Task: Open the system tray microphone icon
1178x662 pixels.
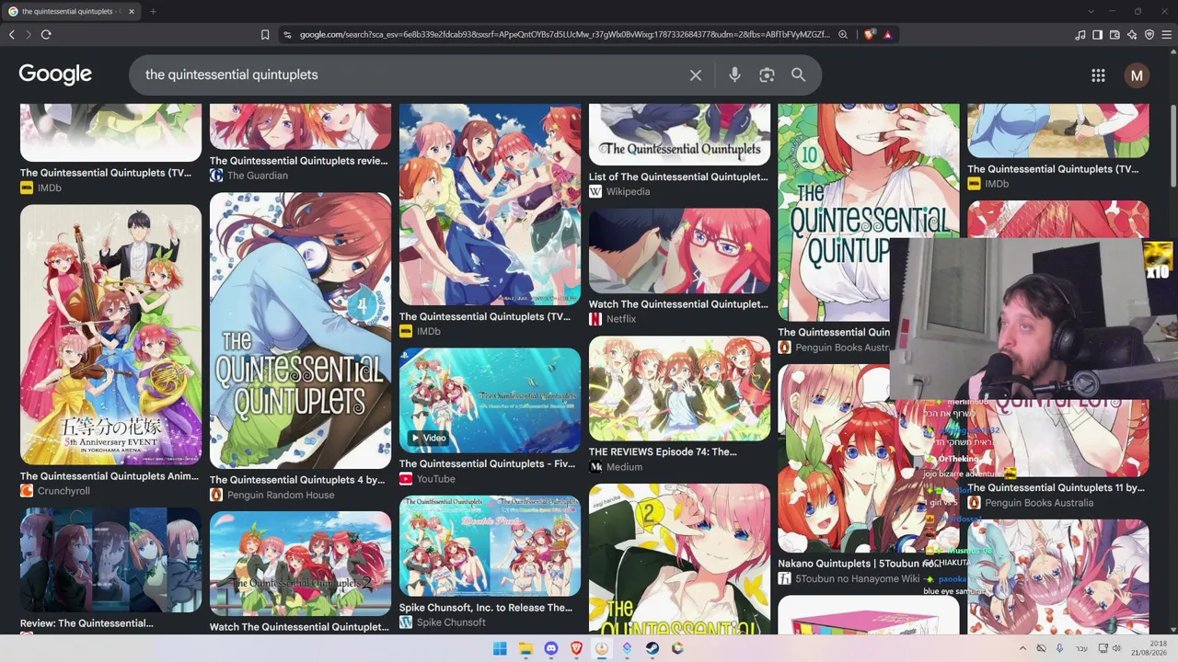Action: [1059, 648]
